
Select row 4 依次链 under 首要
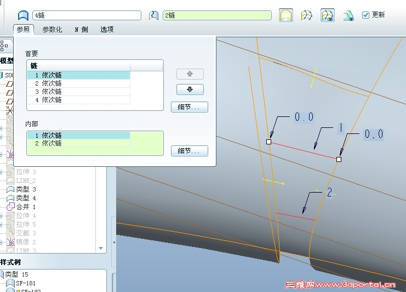coord(79,100)
